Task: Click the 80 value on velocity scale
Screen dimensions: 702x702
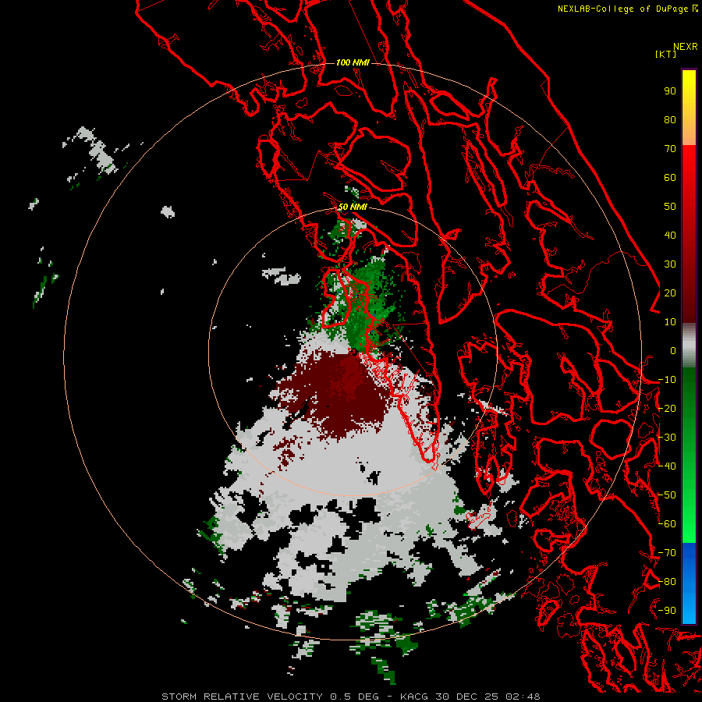Action: 670,120
